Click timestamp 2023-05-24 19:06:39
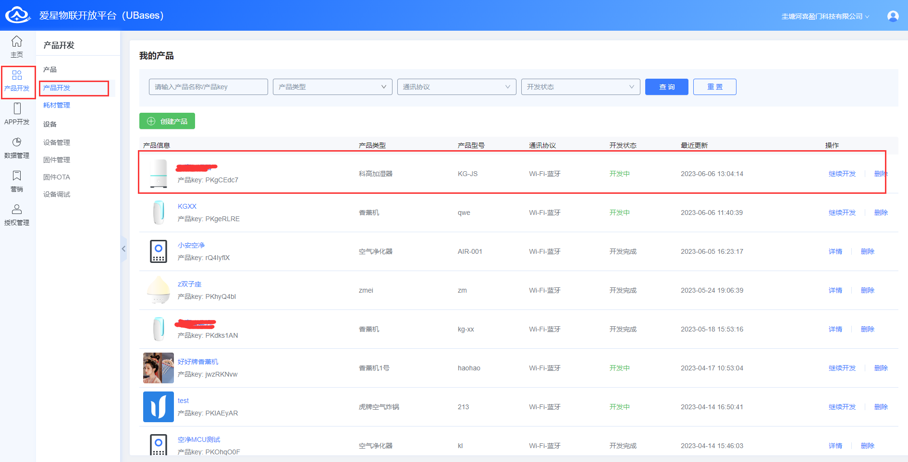This screenshot has width=908, height=462. pyautogui.click(x=712, y=290)
